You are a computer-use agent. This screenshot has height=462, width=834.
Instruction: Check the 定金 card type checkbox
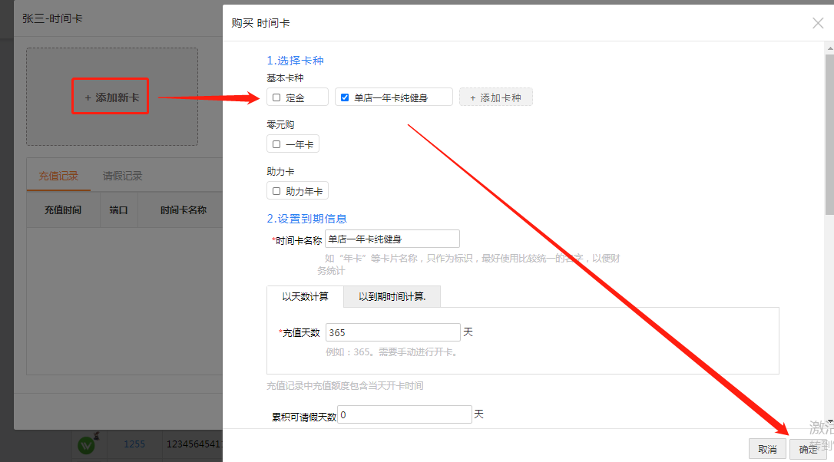pos(276,97)
